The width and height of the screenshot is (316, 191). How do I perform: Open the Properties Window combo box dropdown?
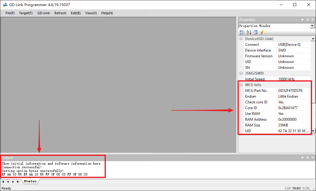pos(312,26)
